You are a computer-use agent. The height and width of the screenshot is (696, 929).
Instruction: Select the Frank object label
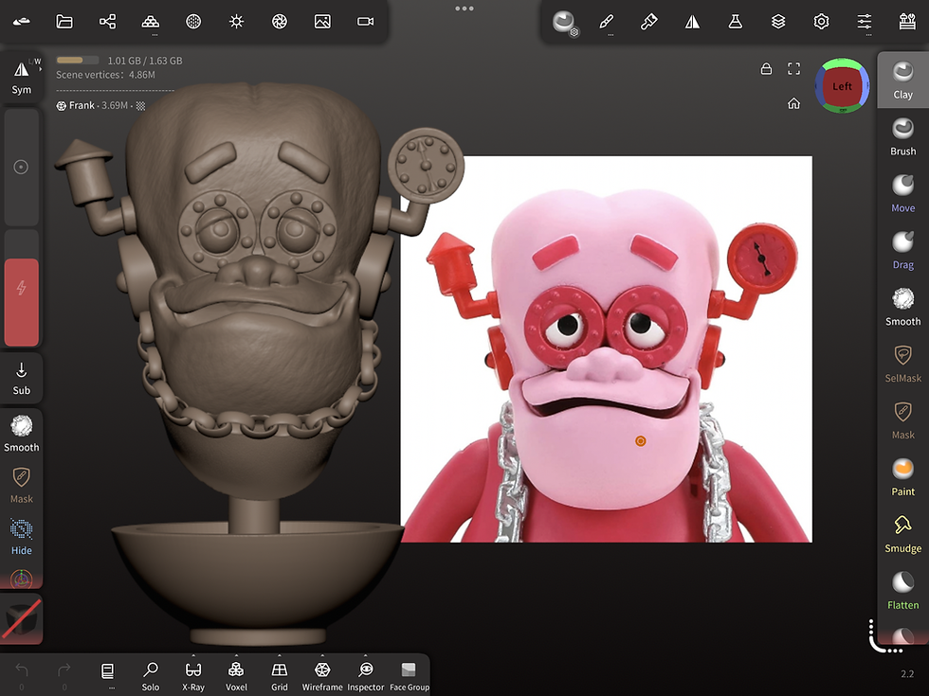82,105
